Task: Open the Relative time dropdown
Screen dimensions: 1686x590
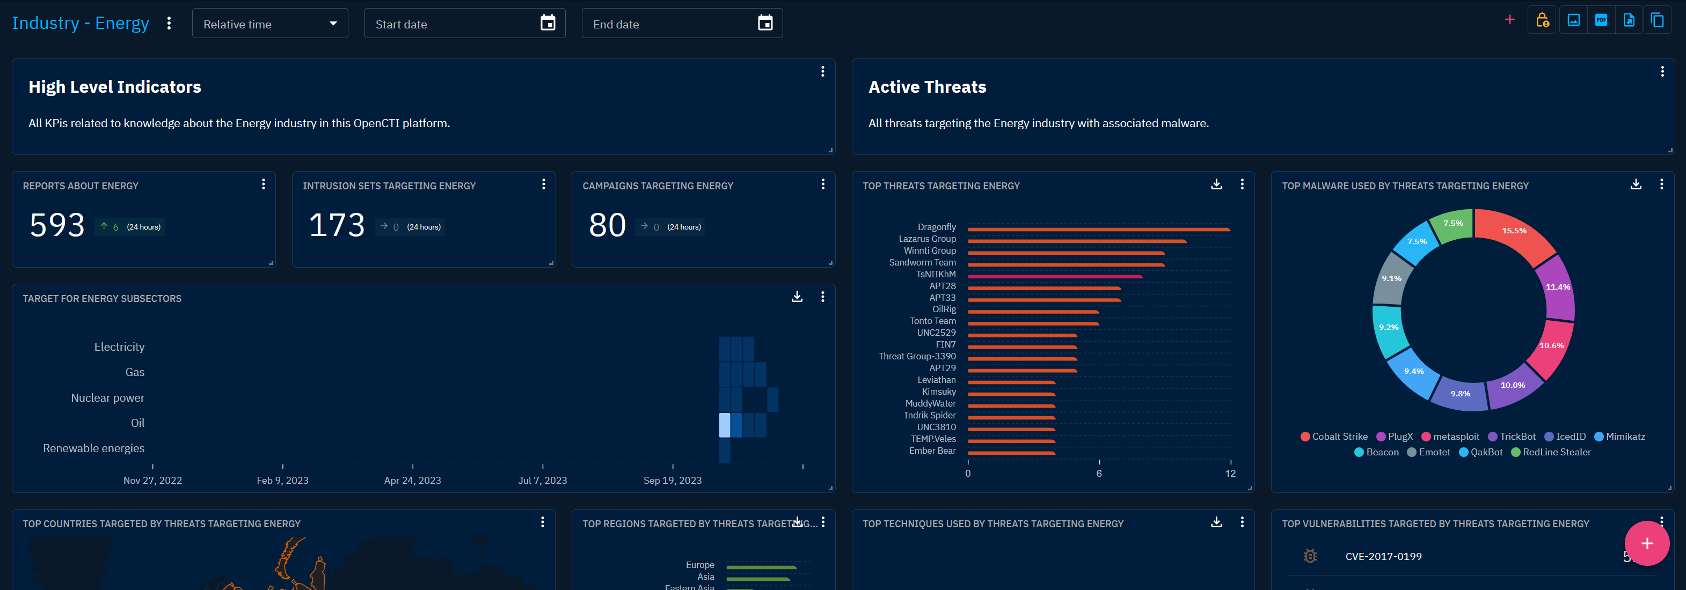Action: pos(269,24)
